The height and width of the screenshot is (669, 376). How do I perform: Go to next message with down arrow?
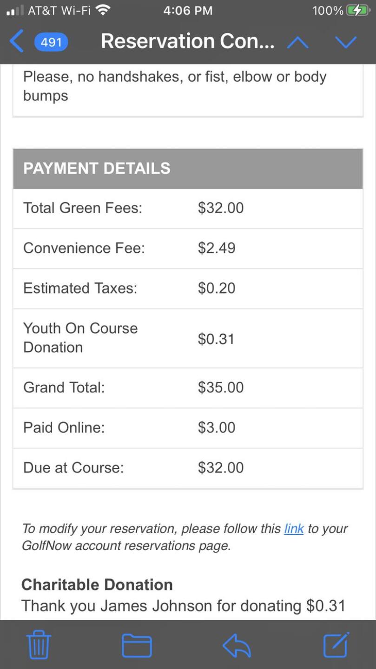point(345,42)
